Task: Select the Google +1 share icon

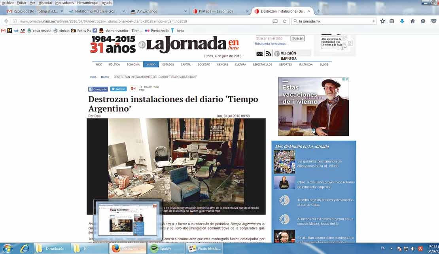Action: click(x=133, y=89)
